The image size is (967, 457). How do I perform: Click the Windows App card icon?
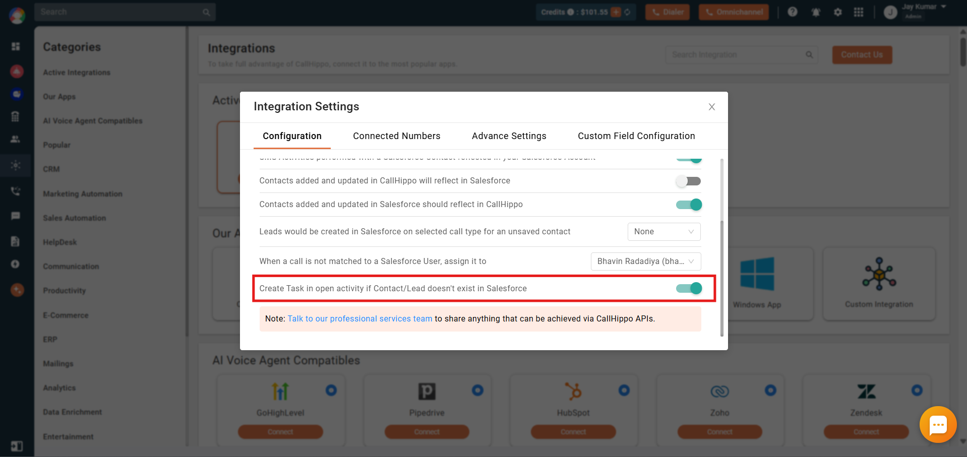click(x=757, y=274)
